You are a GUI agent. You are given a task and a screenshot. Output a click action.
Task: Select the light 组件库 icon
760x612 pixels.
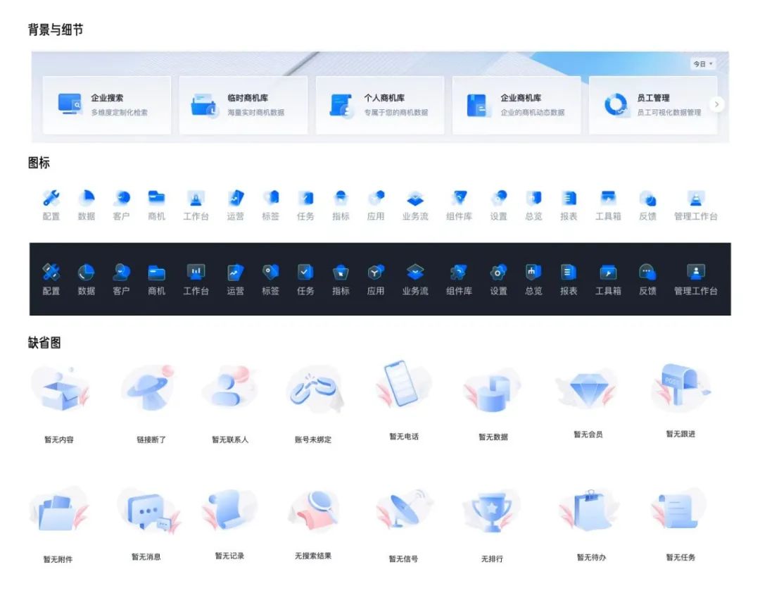[x=459, y=198]
